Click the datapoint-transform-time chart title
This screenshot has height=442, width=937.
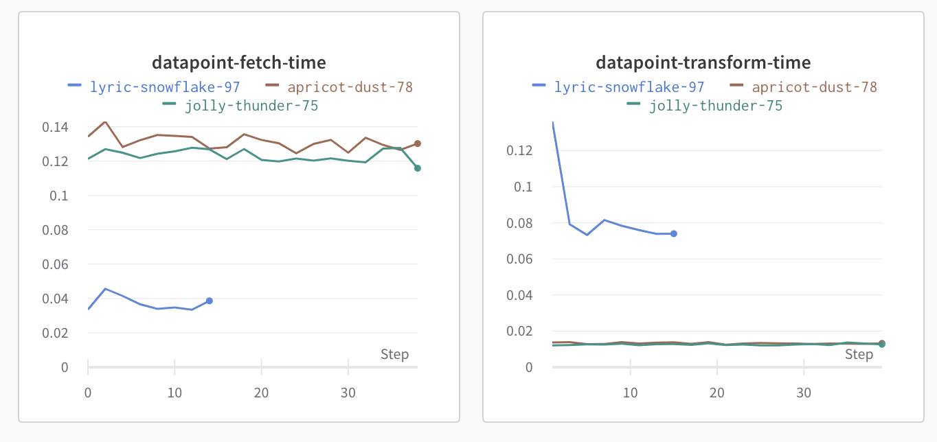703,62
